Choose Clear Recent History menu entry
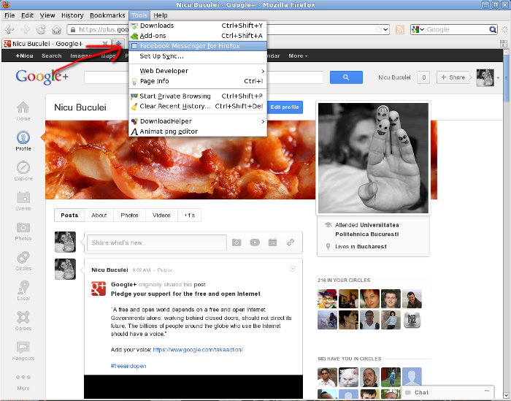The image size is (511, 401). click(198, 107)
